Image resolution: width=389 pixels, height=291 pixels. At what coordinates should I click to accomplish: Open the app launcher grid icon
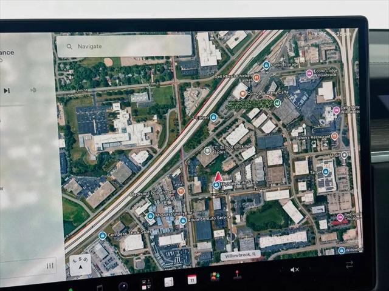coord(146,284)
